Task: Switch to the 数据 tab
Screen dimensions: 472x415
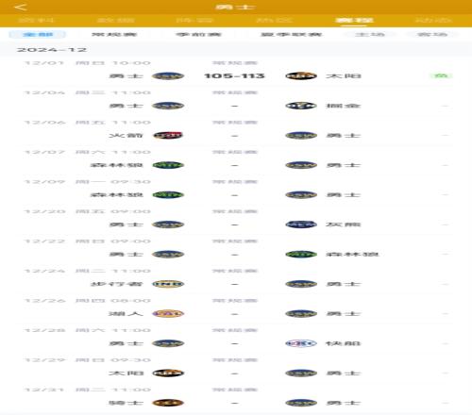Action: [116, 21]
